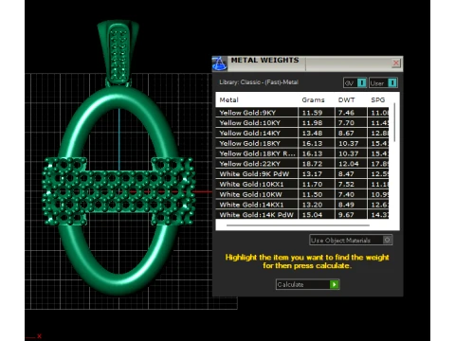Click the 8.67 DWT value
This screenshot has width=455, height=341.
(x=346, y=133)
